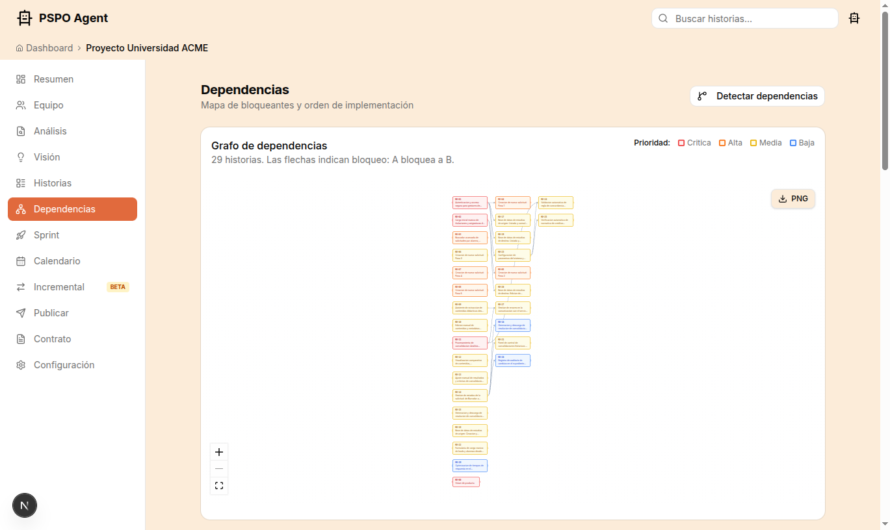The width and height of the screenshot is (890, 530).
Task: Toggle the Crítica priority filter
Action: pos(681,142)
